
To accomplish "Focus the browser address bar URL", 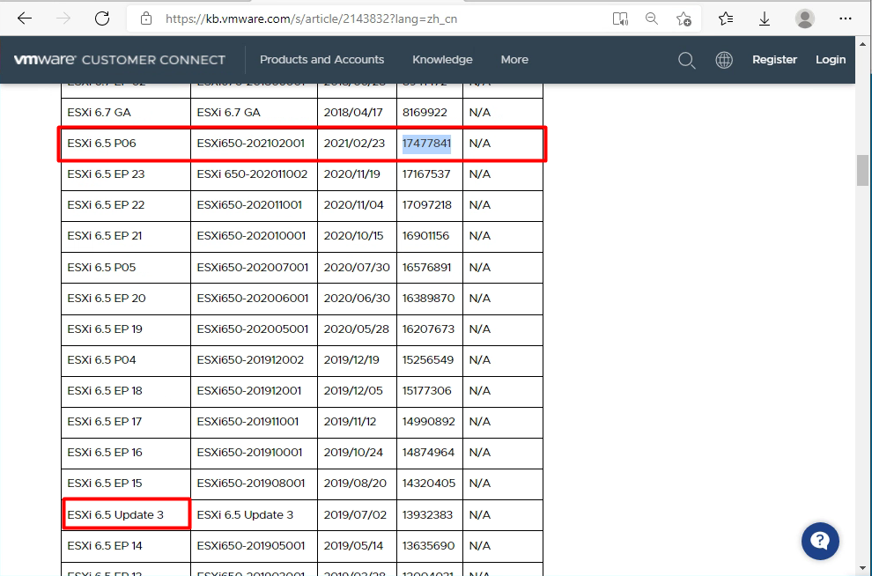I will click(x=312, y=18).
